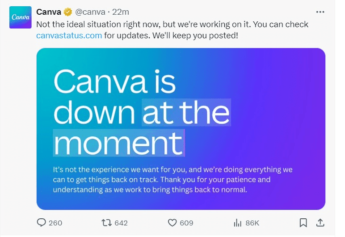Like the tweet with the heart icon
Image resolution: width=345 pixels, height=237 pixels.
[x=172, y=222]
